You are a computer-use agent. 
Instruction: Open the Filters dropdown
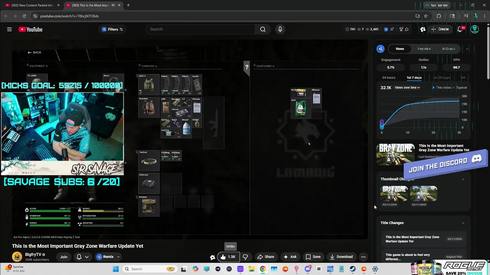tap(113, 29)
